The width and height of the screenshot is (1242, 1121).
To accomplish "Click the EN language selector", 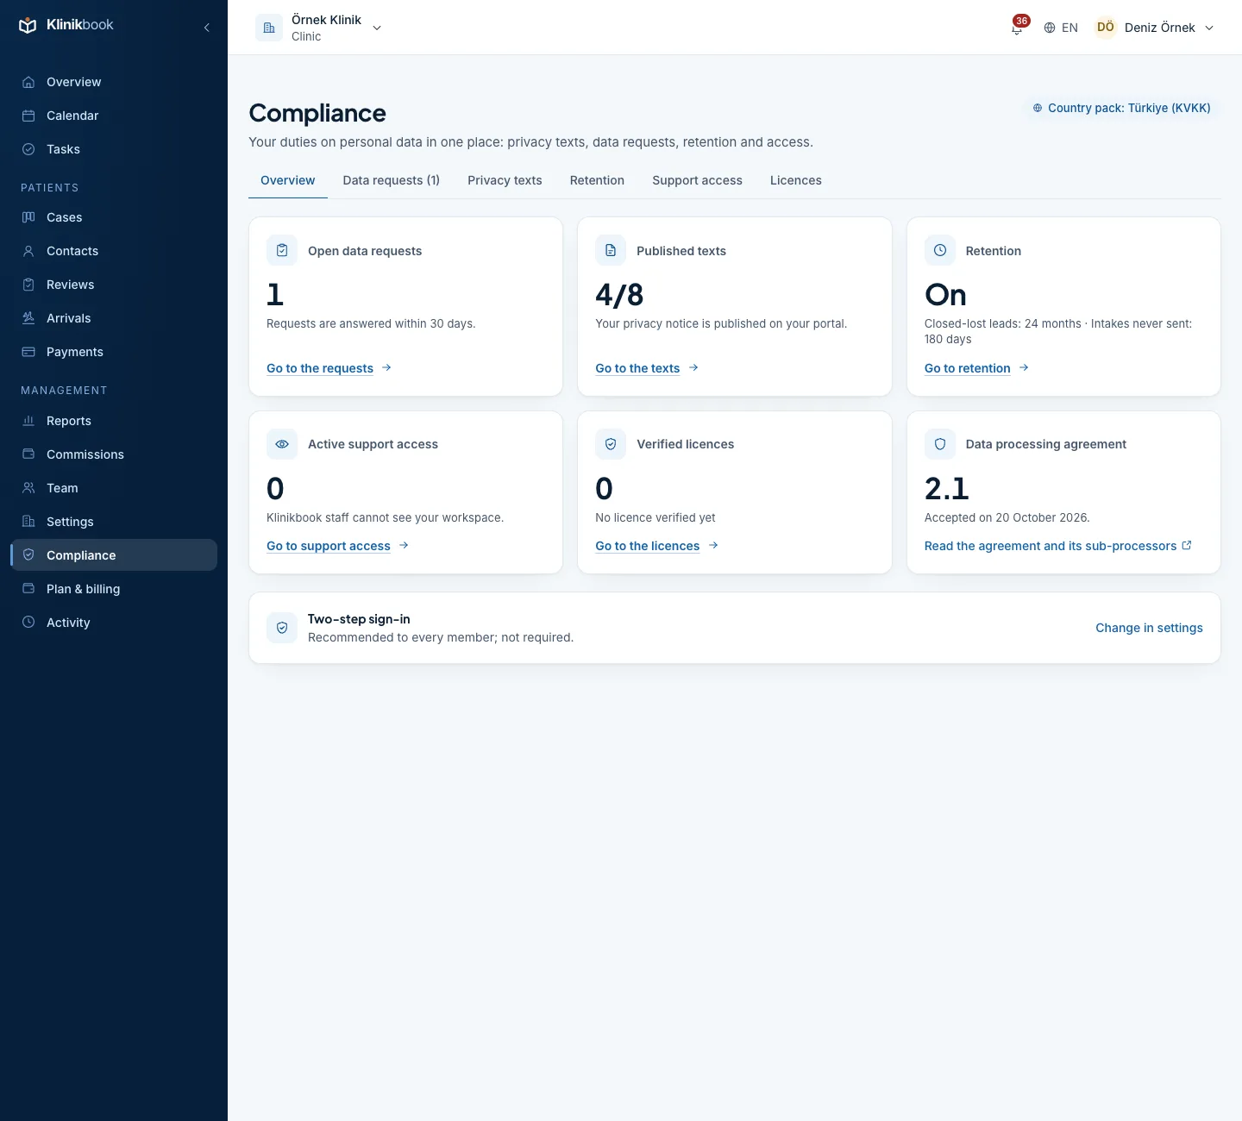I will point(1061,28).
